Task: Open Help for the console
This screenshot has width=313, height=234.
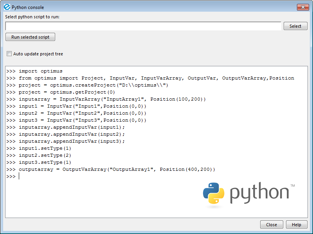Action: point(297,225)
